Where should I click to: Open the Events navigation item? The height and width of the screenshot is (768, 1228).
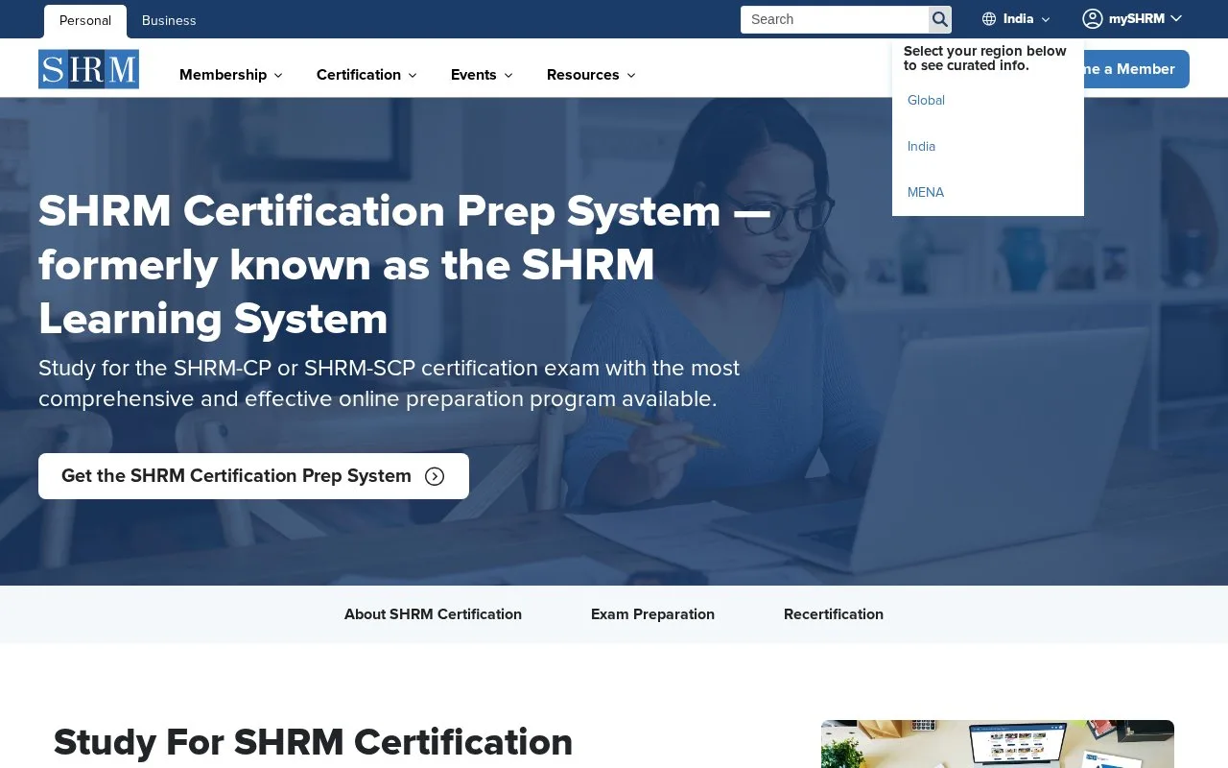tap(474, 75)
